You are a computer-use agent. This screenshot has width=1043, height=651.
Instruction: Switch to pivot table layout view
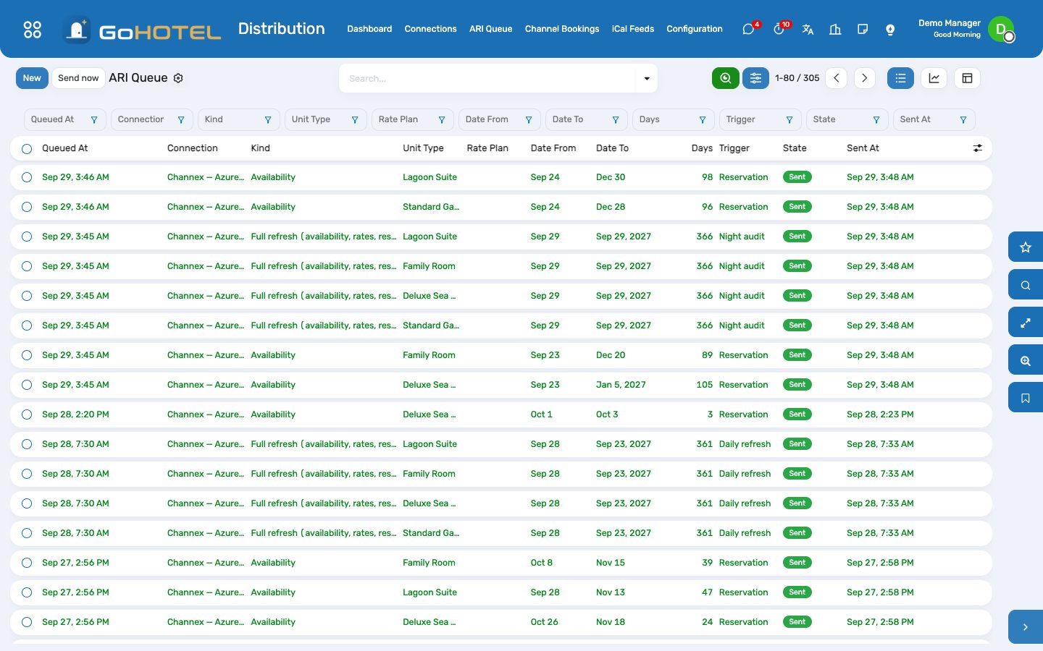967,78
